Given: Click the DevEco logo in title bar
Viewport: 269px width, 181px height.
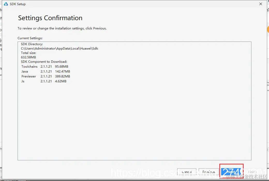Looking at the screenshot, I should pyautogui.click(x=6, y=4).
